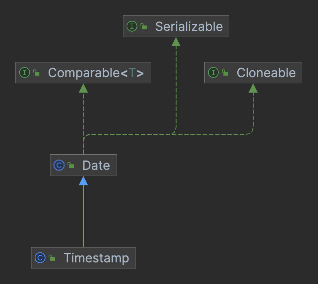Click the green lock icon on Cloneable
Screen dimensions: 318x284
click(x=225, y=73)
